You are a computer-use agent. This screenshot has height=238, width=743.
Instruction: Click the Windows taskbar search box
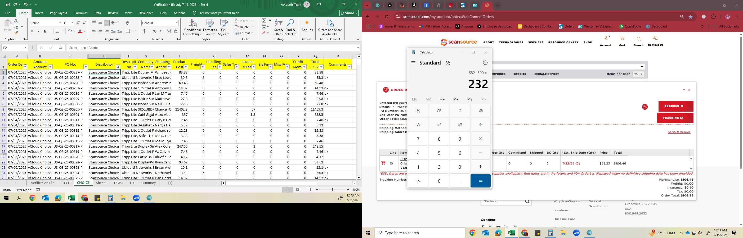(420, 233)
